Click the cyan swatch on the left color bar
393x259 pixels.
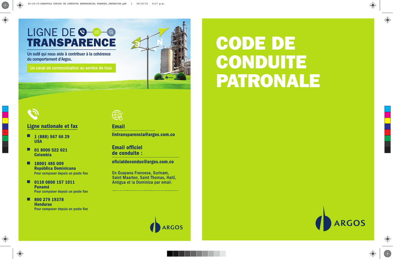tap(5, 109)
